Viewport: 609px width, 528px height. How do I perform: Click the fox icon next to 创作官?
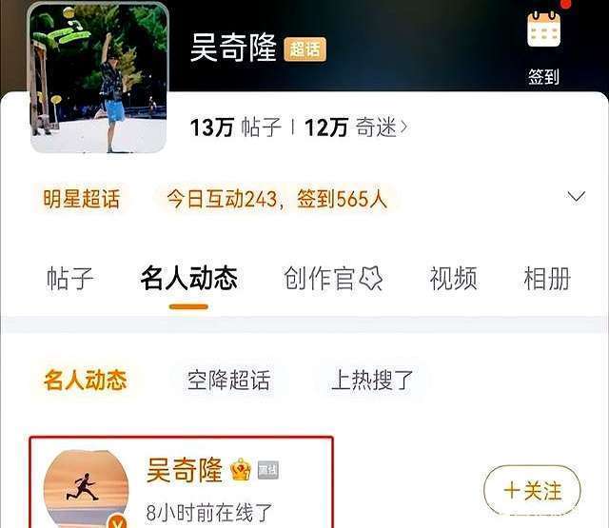coord(370,279)
